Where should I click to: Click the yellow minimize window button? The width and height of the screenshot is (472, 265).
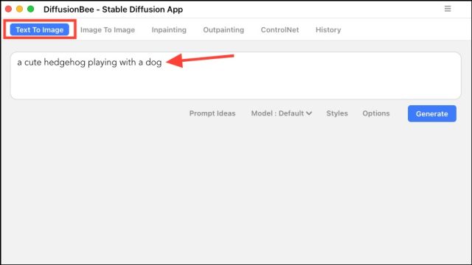pos(20,9)
